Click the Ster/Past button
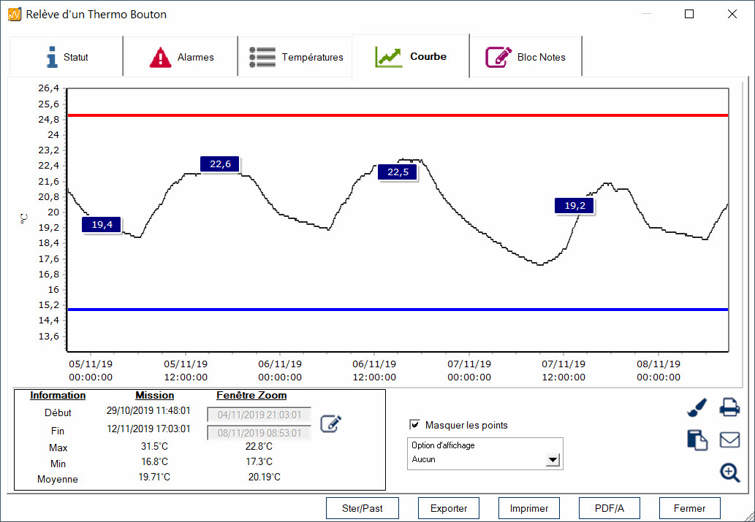The width and height of the screenshot is (755, 522). pyautogui.click(x=362, y=508)
